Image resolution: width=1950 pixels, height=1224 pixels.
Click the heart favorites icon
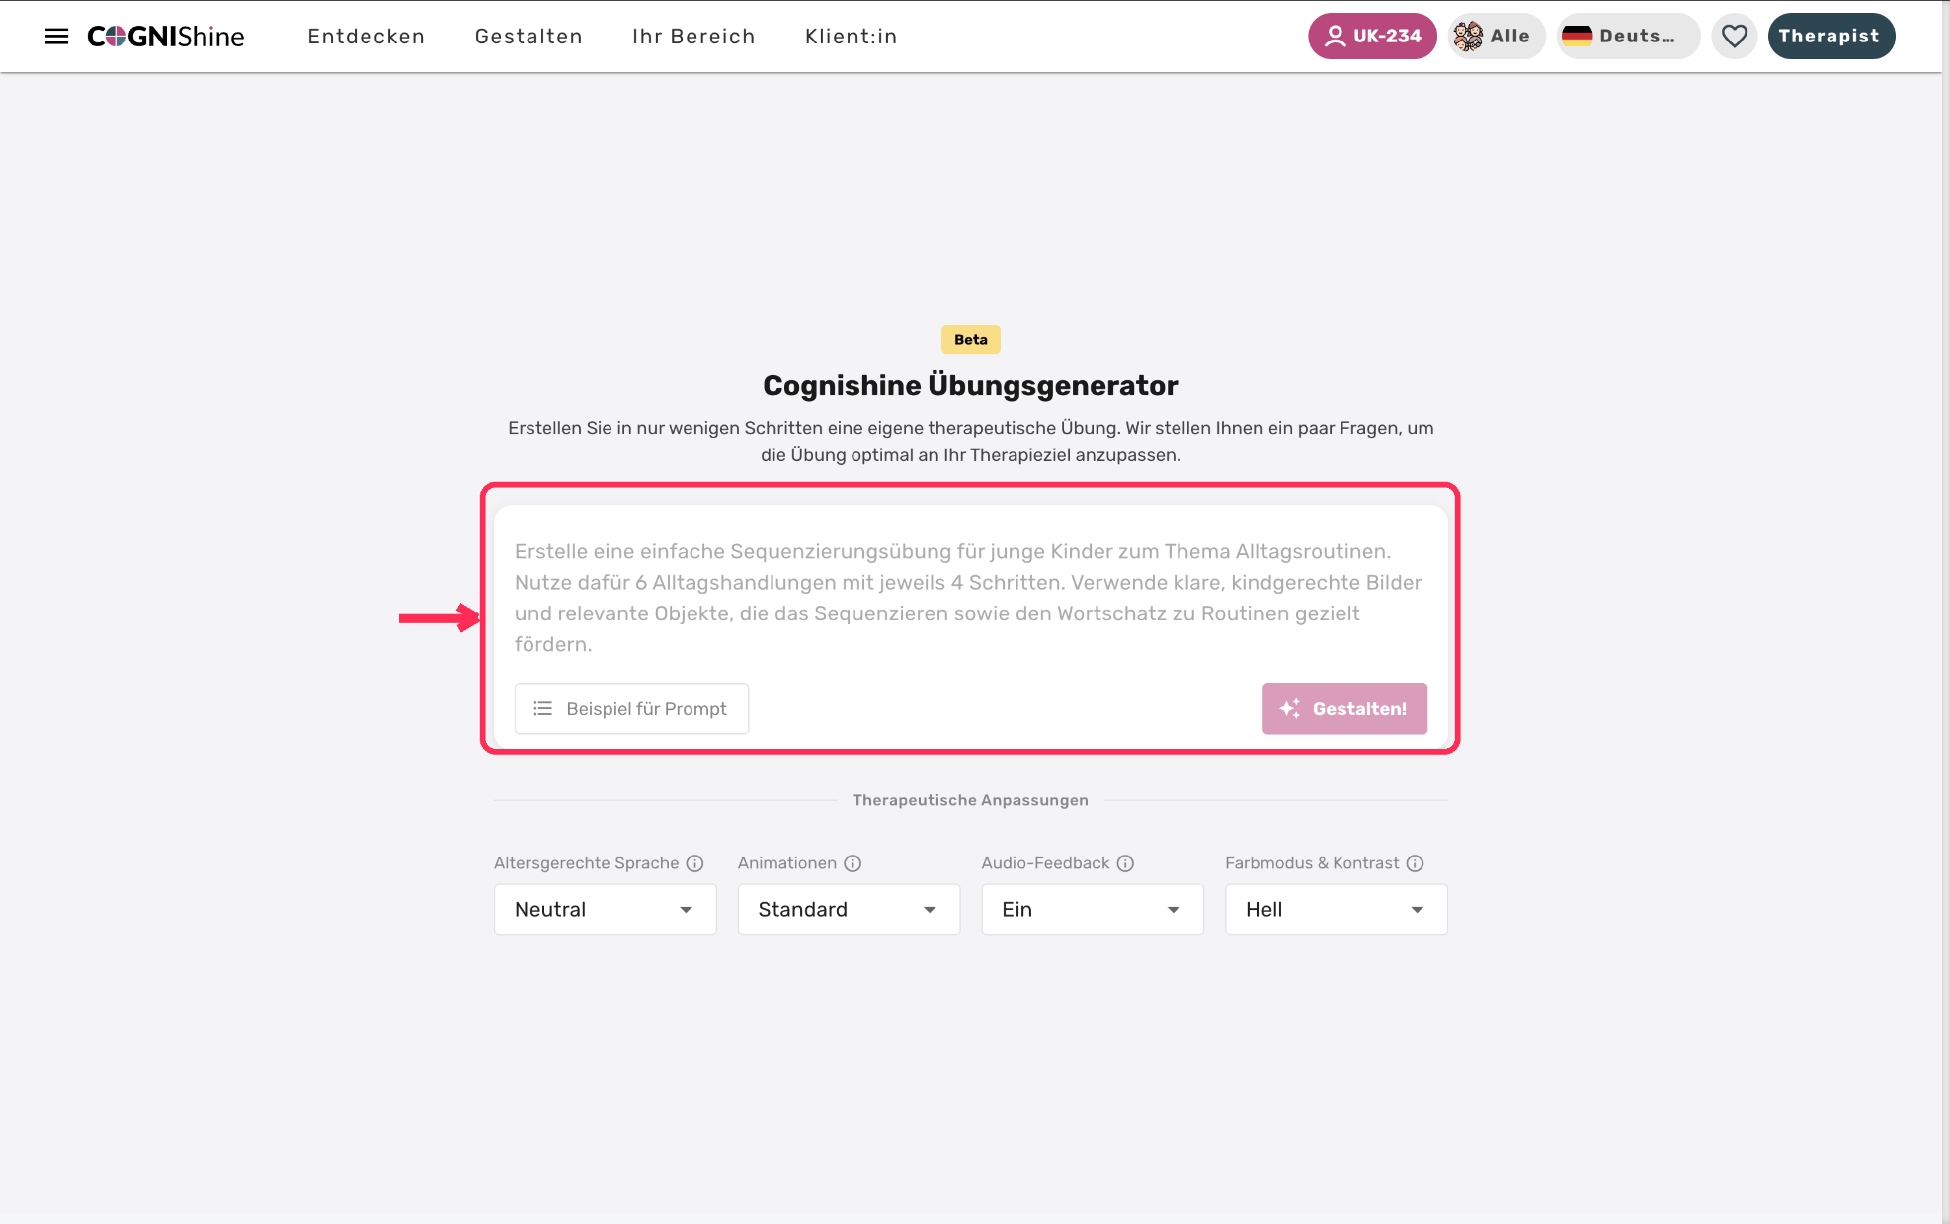[1734, 36]
